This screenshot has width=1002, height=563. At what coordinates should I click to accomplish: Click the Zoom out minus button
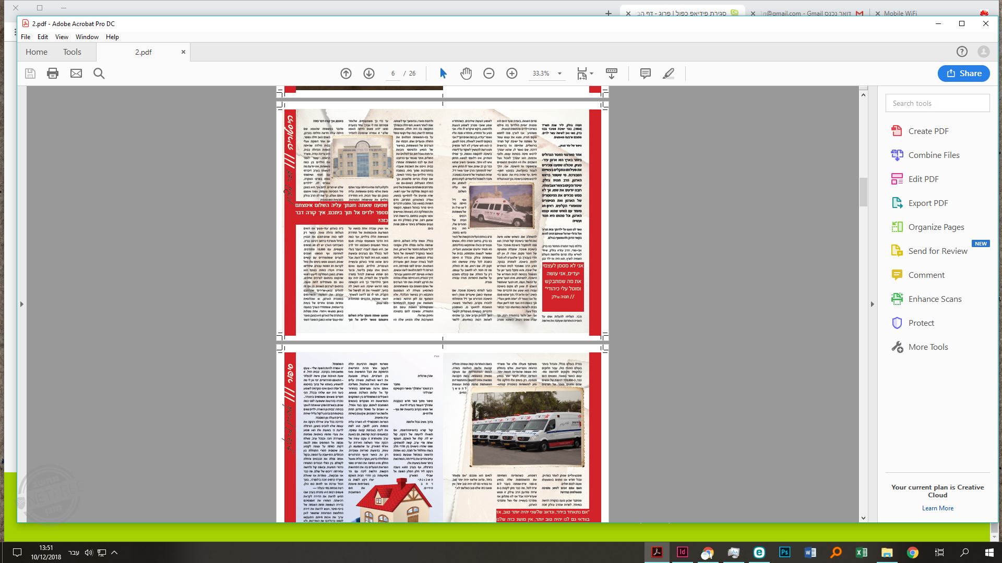click(x=489, y=74)
